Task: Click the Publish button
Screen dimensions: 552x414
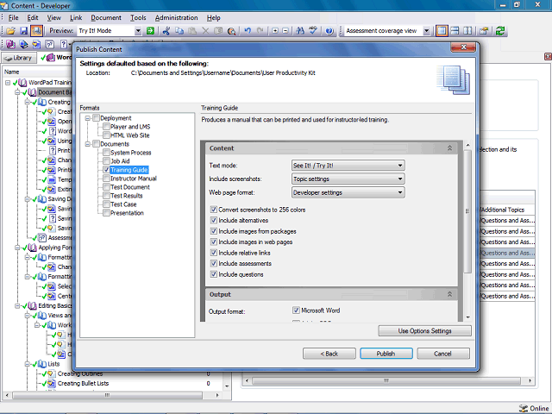Action: (x=386, y=354)
